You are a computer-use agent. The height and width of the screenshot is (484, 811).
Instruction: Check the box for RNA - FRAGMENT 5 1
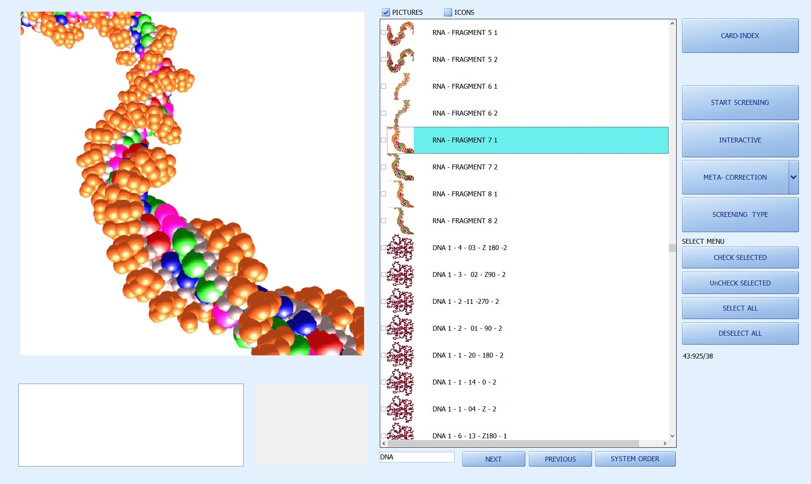[x=383, y=33]
